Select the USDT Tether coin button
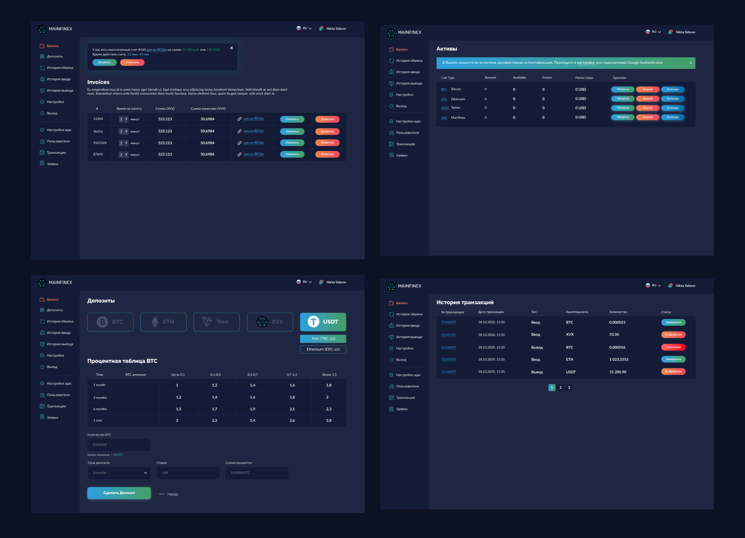The height and width of the screenshot is (538, 745). (x=323, y=322)
